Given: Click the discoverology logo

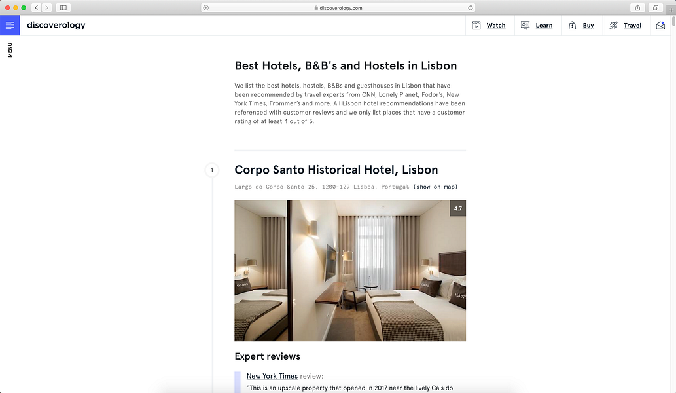Looking at the screenshot, I should [x=56, y=25].
